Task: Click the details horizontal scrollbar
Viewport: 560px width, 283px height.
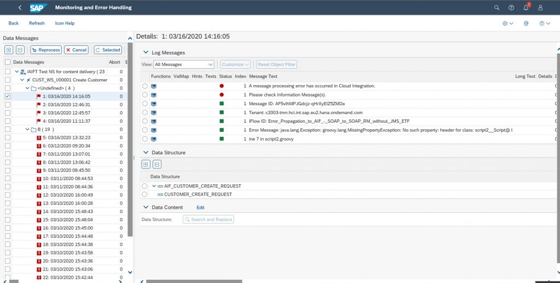Action: (x=194, y=281)
